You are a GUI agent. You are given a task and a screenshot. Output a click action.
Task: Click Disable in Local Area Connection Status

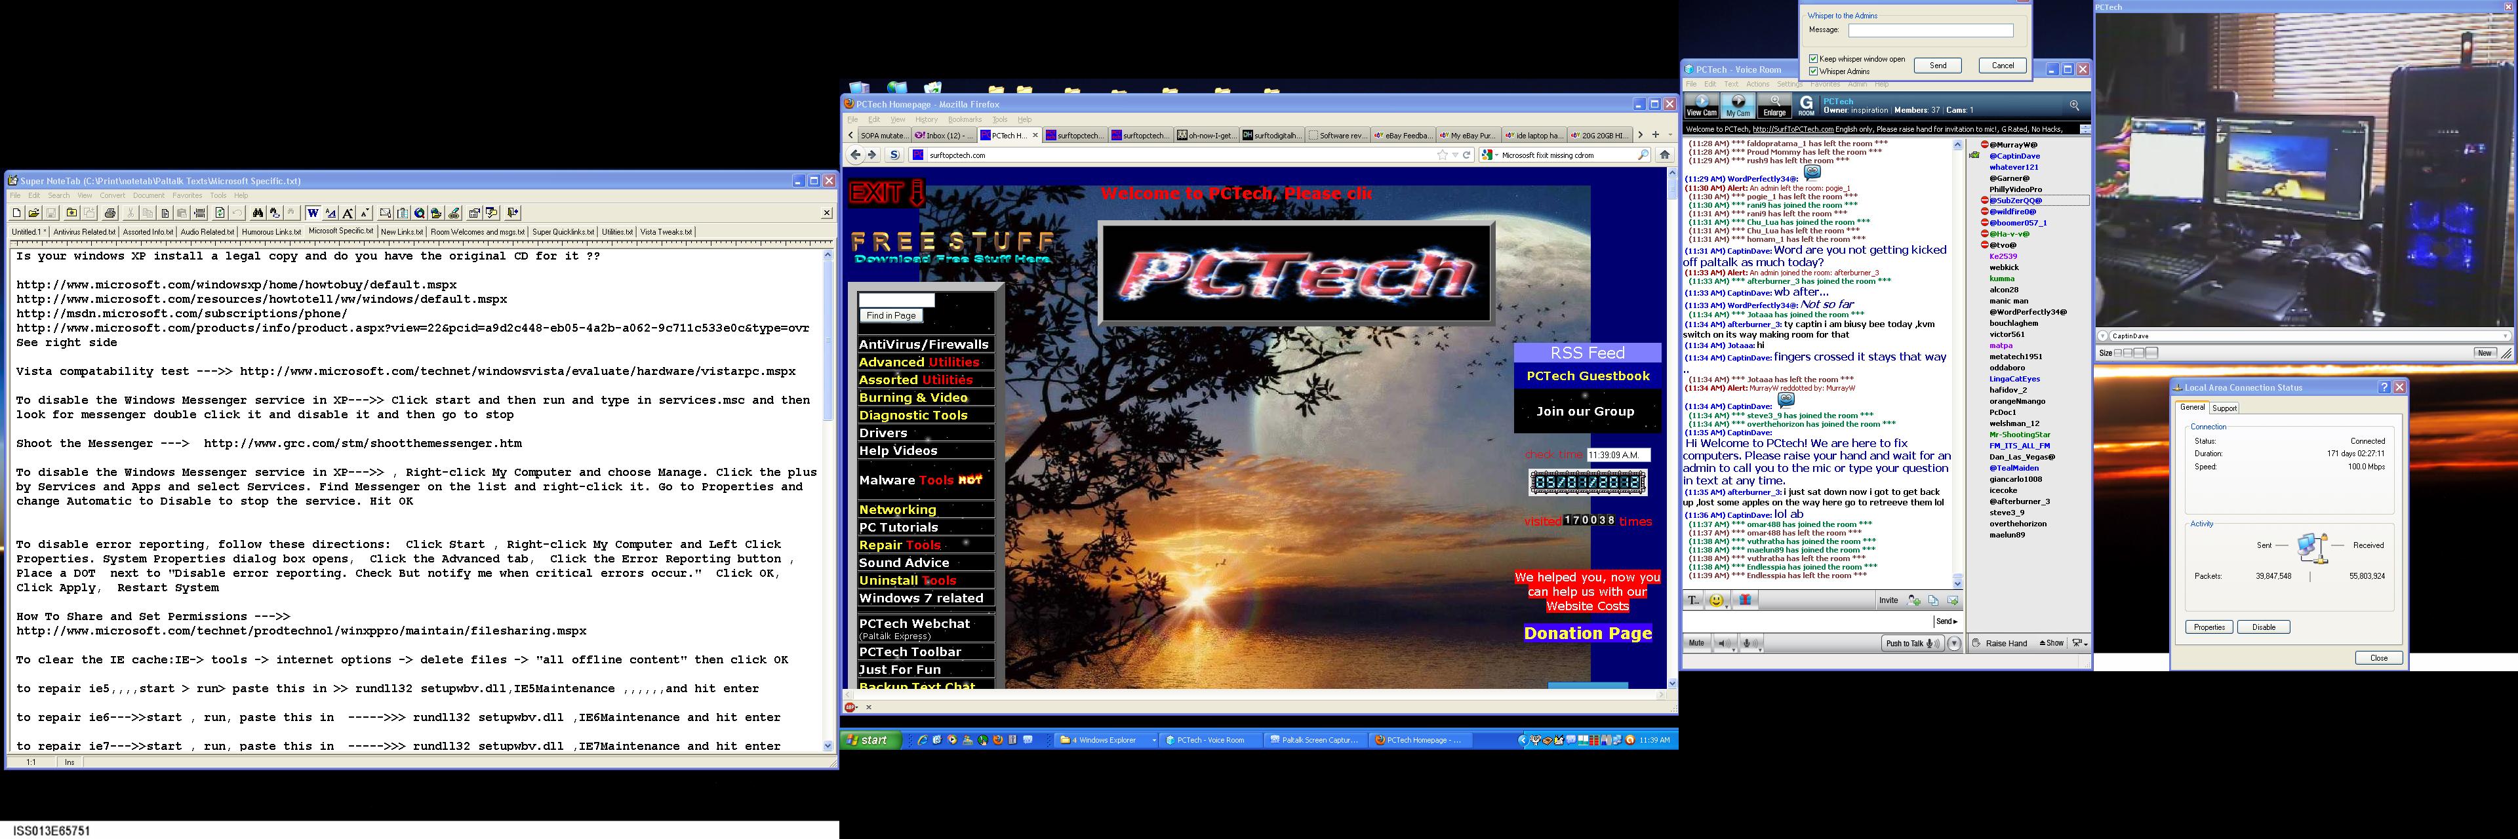(x=2264, y=627)
